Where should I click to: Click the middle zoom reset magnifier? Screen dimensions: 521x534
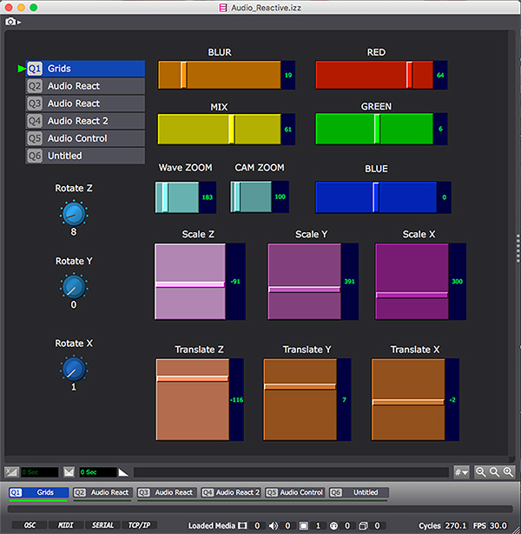coord(493,471)
